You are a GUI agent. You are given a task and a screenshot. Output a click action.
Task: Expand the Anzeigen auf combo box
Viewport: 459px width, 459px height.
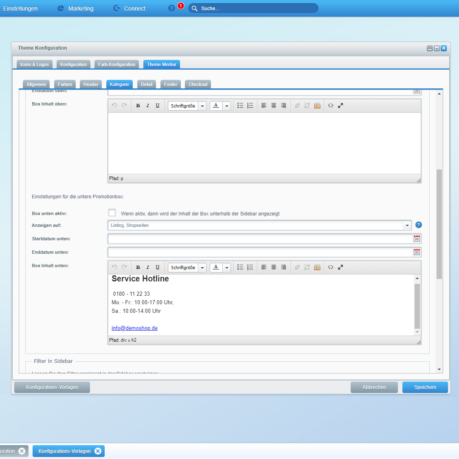407,225
